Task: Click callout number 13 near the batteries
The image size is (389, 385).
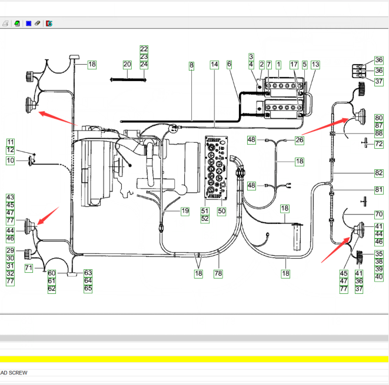Action: pyautogui.click(x=315, y=64)
